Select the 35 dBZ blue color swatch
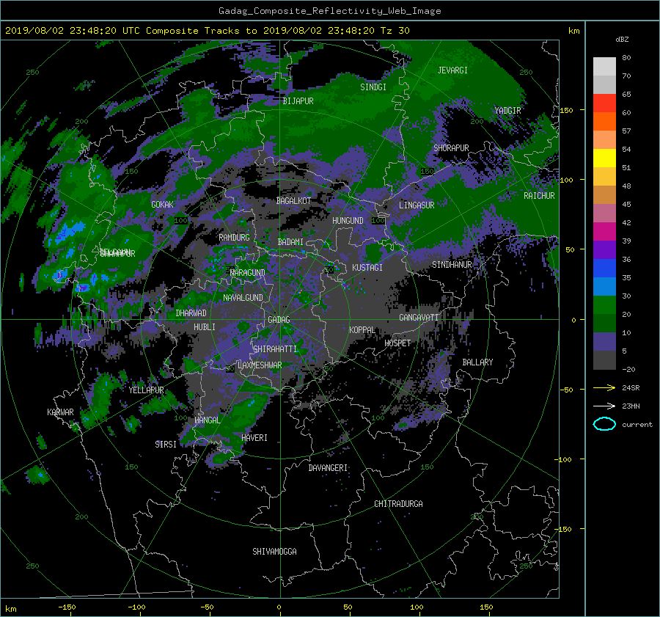Viewport: 660px width, 617px height. pyautogui.click(x=604, y=287)
